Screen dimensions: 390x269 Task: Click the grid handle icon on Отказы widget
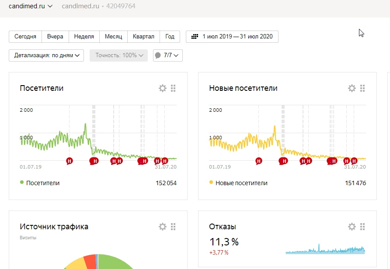[x=362, y=227]
